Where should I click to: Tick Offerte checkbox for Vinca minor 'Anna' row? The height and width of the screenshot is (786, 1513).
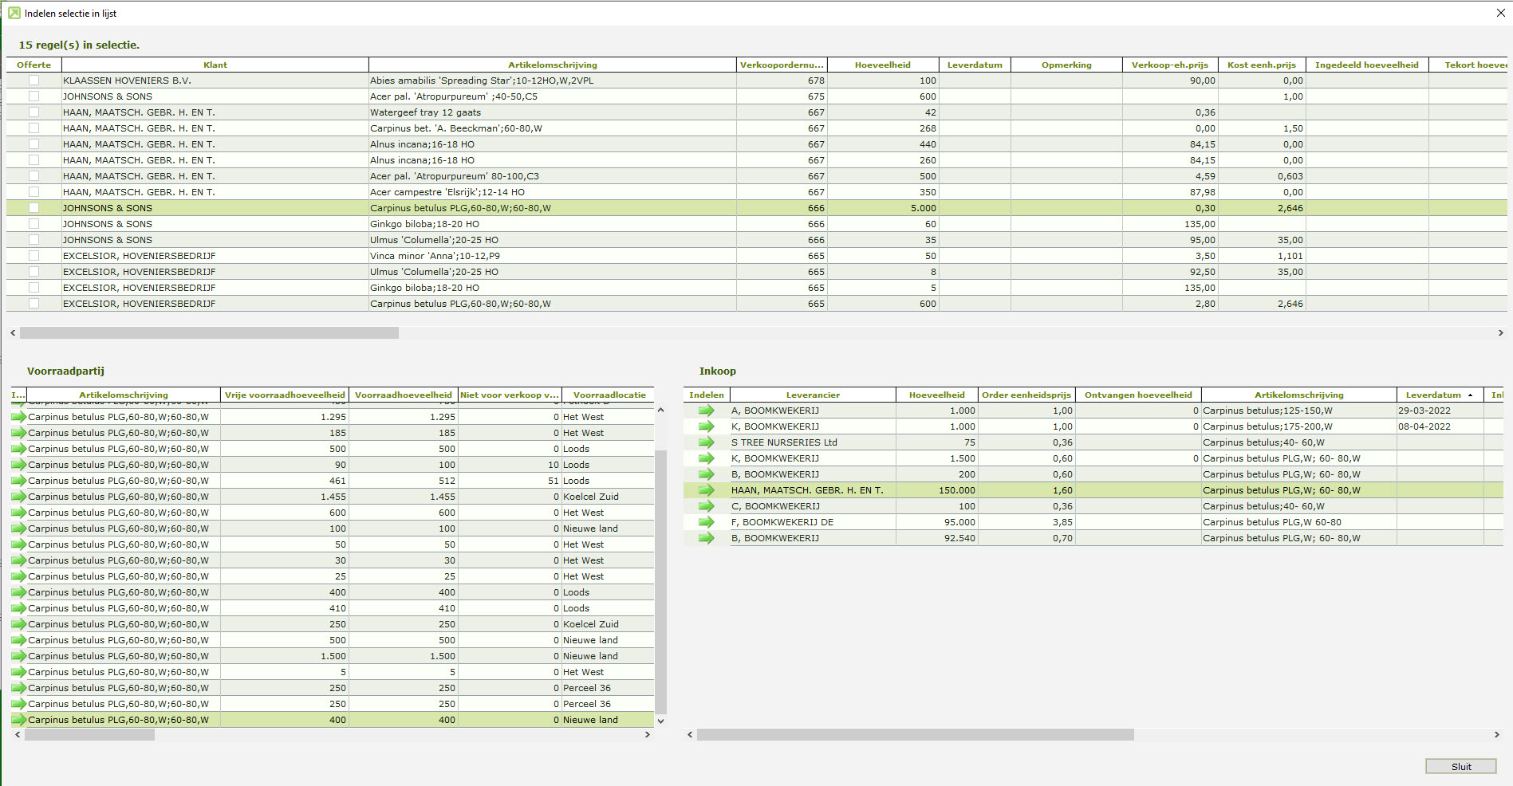33,256
